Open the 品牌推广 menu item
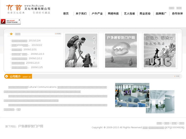This screenshot has width=186, height=139. (161, 14)
